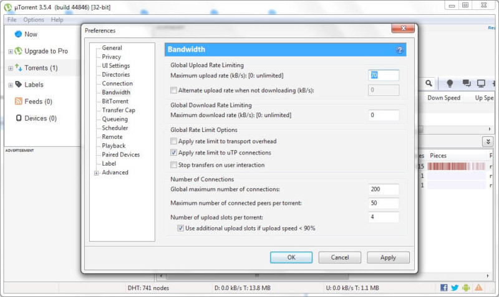The image size is (499, 297).
Task: Click the Upgrade to Pro uTorrent icon
Action: tap(19, 51)
